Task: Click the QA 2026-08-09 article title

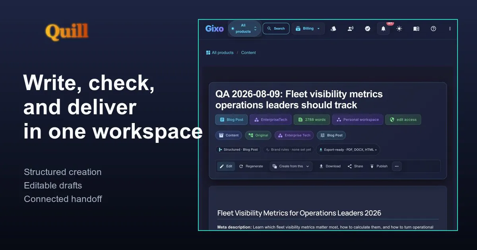Action: point(299,100)
